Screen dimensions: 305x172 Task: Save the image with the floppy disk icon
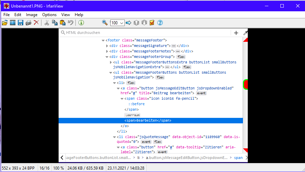pos(21,23)
